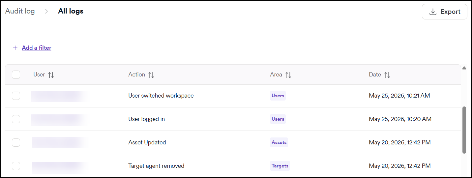
Task: Click the date in Asset Updated row
Action: click(399, 142)
